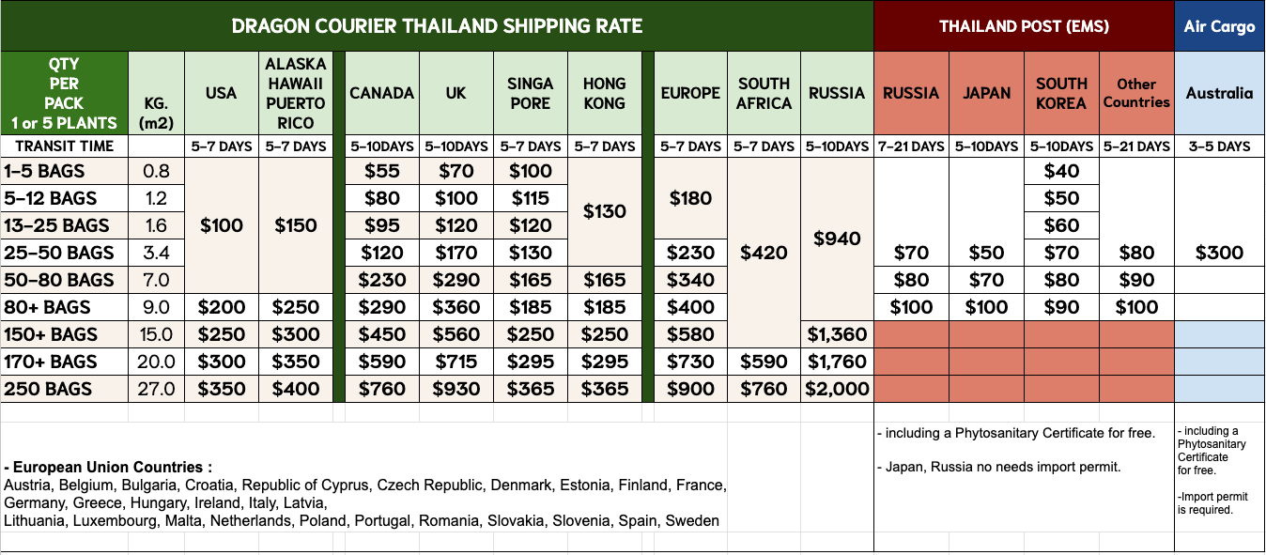This screenshot has width=1266, height=555.
Task: Select the Thailand Post (EMS) header cell
Action: point(1024,25)
